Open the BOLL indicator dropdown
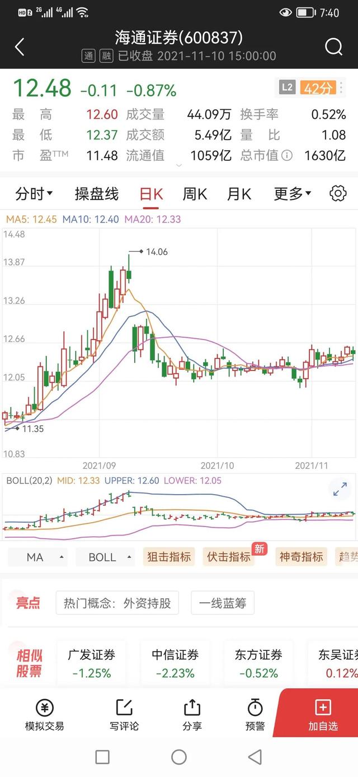Viewport: 358px width, 777px height. (106, 557)
